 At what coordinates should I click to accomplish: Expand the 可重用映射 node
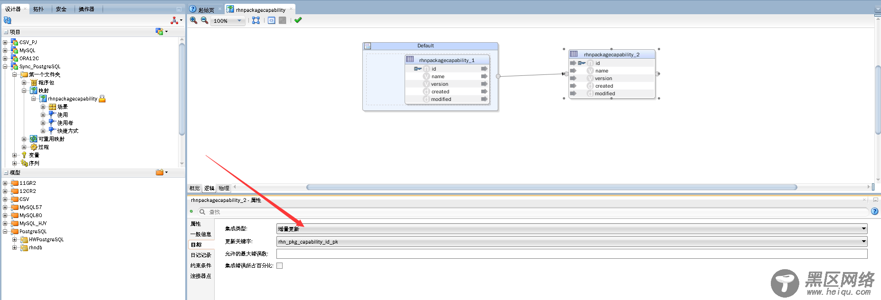click(x=24, y=139)
